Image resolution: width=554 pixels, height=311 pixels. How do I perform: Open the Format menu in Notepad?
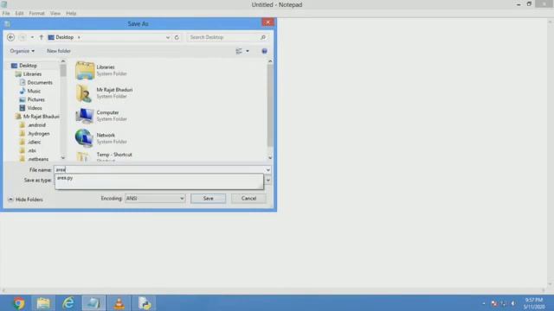36,14
